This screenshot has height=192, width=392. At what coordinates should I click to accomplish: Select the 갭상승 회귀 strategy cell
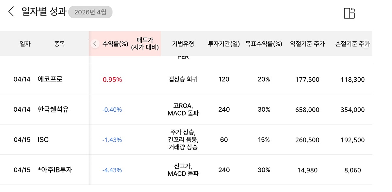pos(183,79)
